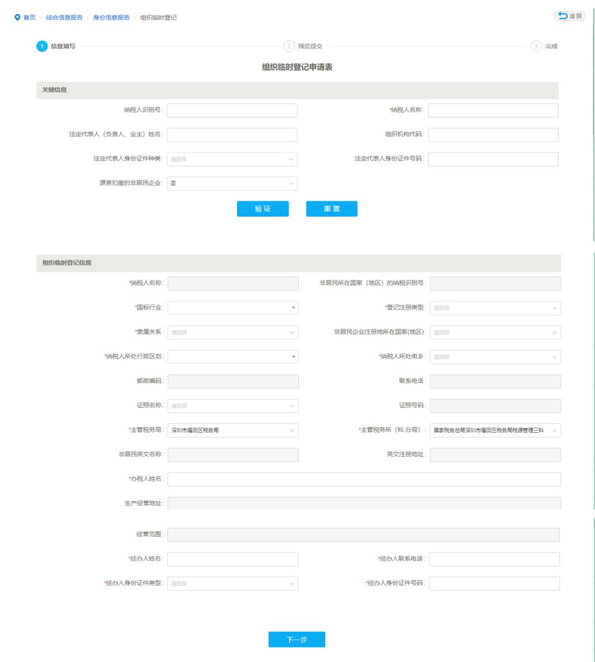Click step 3 完成 circle icon
595x662 pixels.
tap(535, 46)
